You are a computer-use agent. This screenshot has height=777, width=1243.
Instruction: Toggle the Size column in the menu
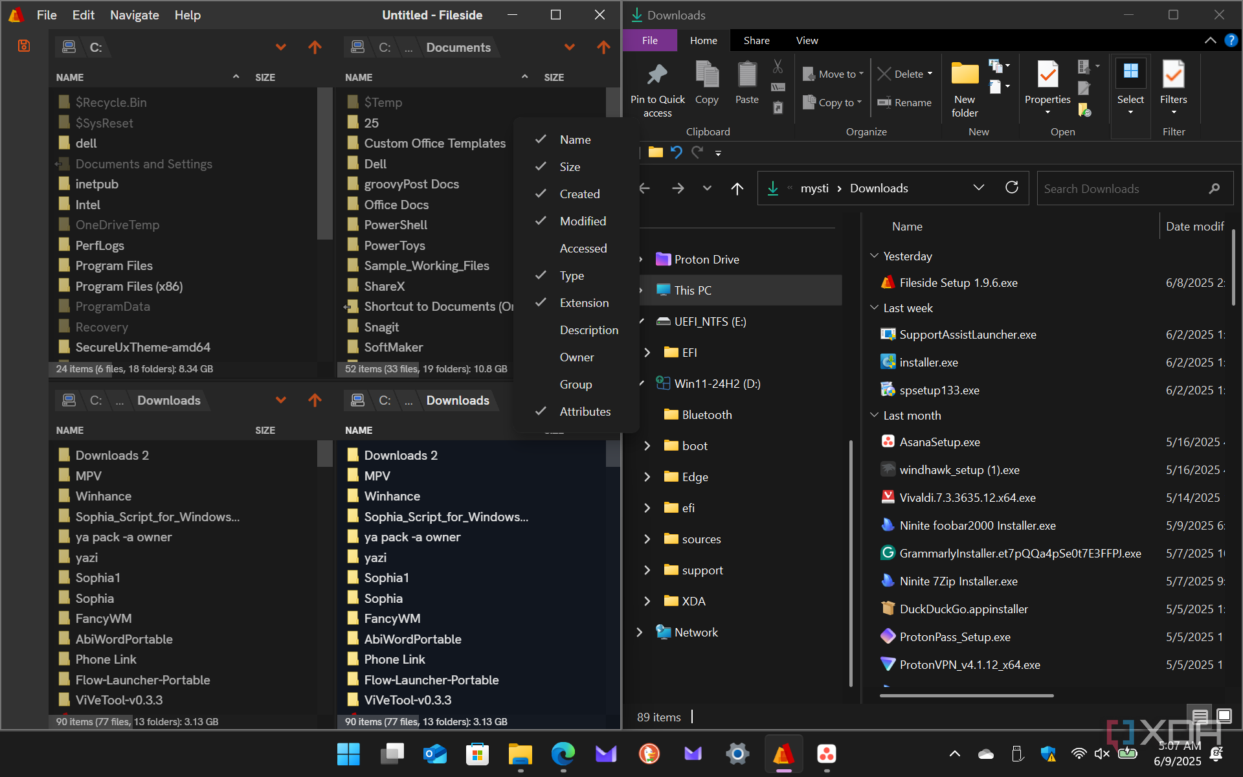click(576, 166)
